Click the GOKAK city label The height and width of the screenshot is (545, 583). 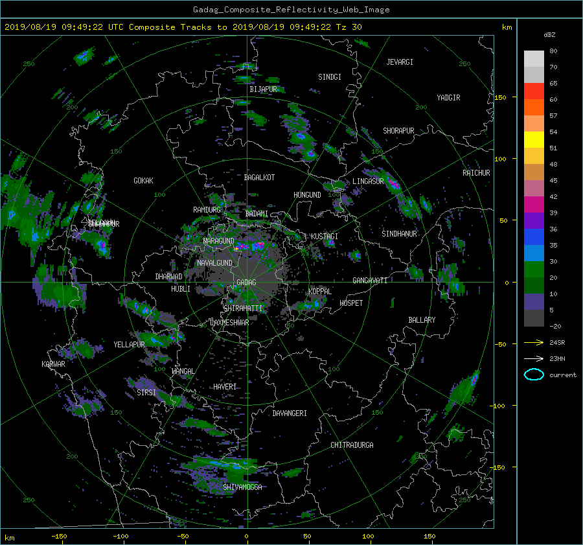143,181
